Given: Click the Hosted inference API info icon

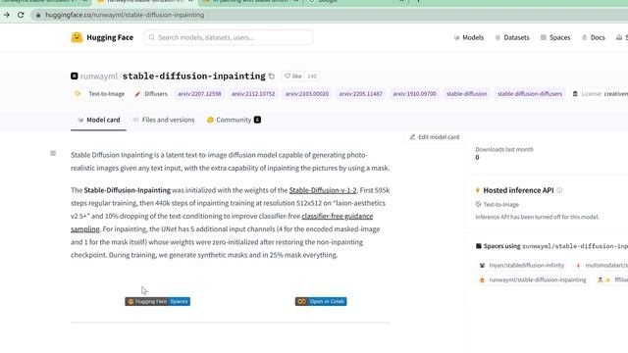Looking at the screenshot, I should pyautogui.click(x=559, y=190).
